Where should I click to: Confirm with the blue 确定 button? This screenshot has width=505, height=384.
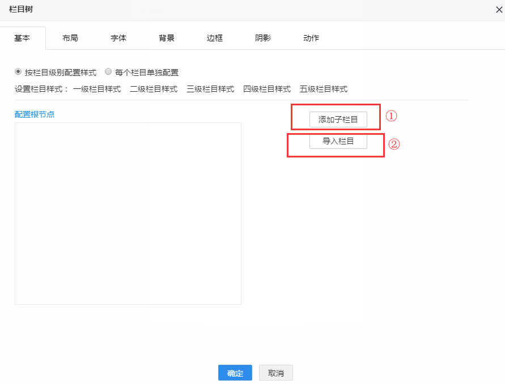pyautogui.click(x=235, y=373)
